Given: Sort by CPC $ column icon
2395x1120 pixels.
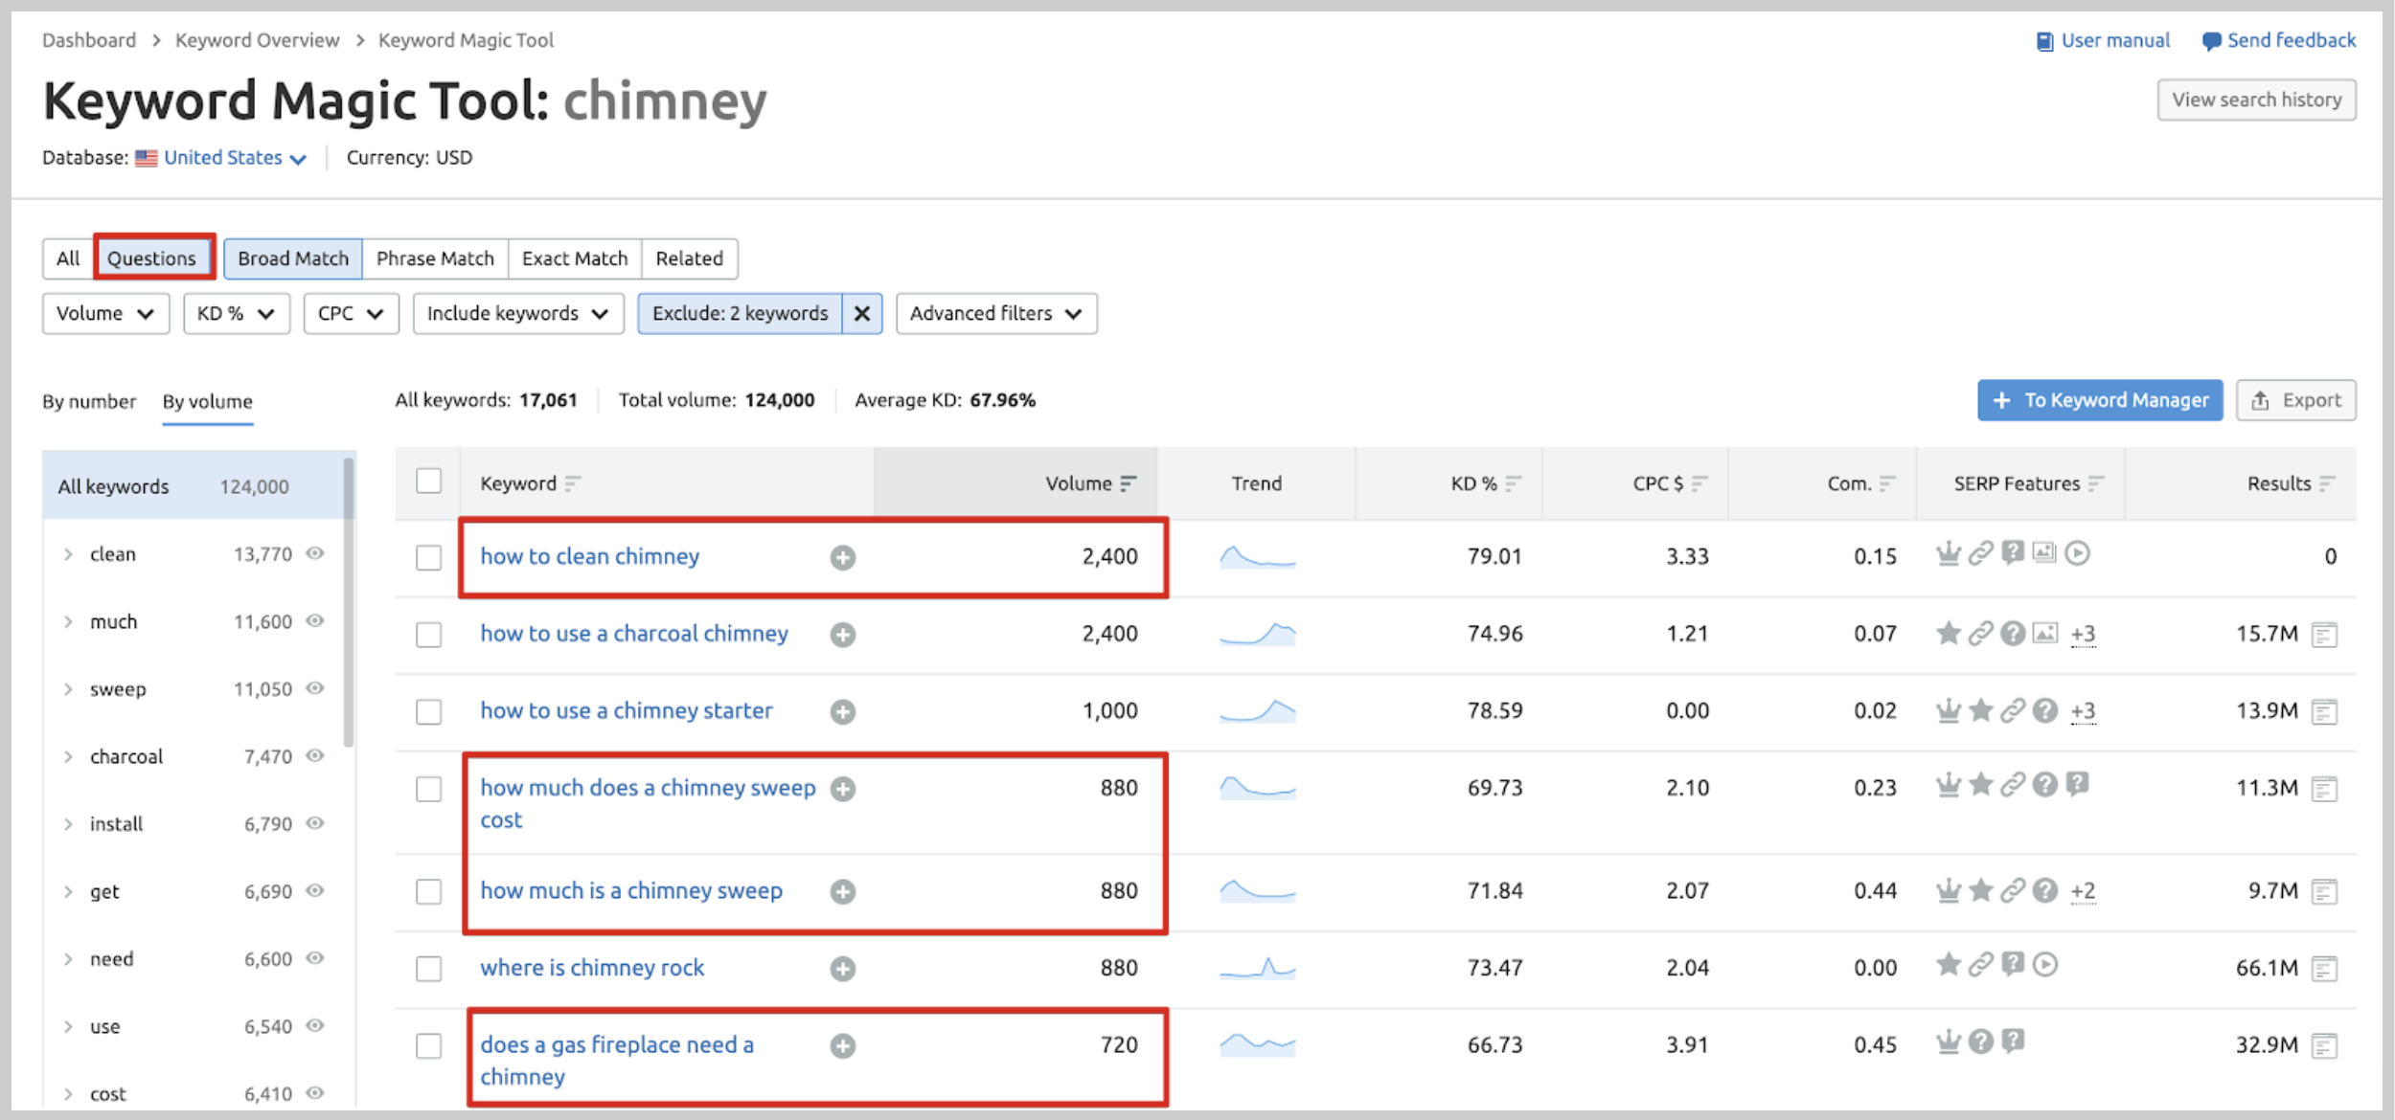Looking at the screenshot, I should coord(1699,483).
